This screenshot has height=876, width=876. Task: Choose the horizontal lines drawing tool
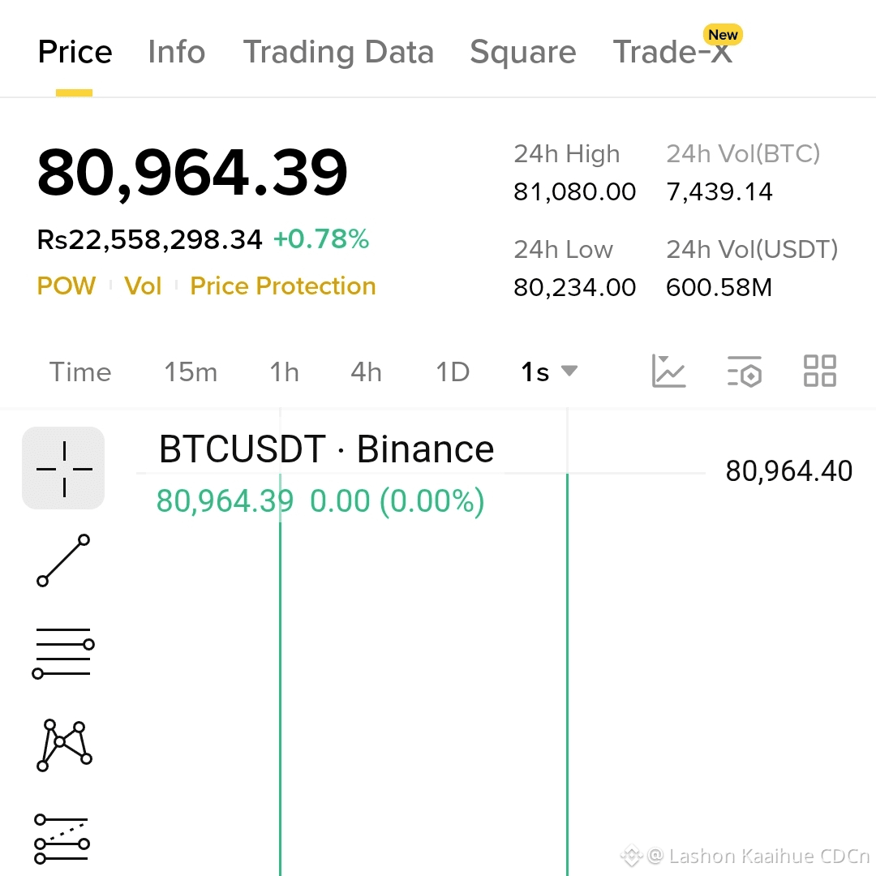(63, 652)
